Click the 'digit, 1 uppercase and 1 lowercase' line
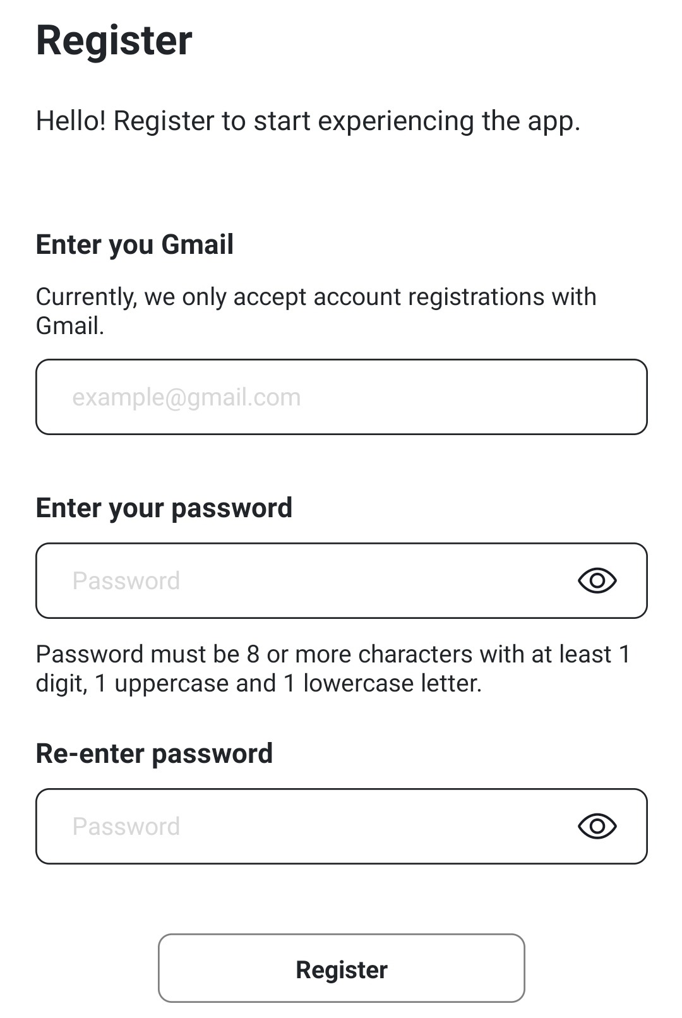Viewport: 682px width, 1018px height. (258, 683)
